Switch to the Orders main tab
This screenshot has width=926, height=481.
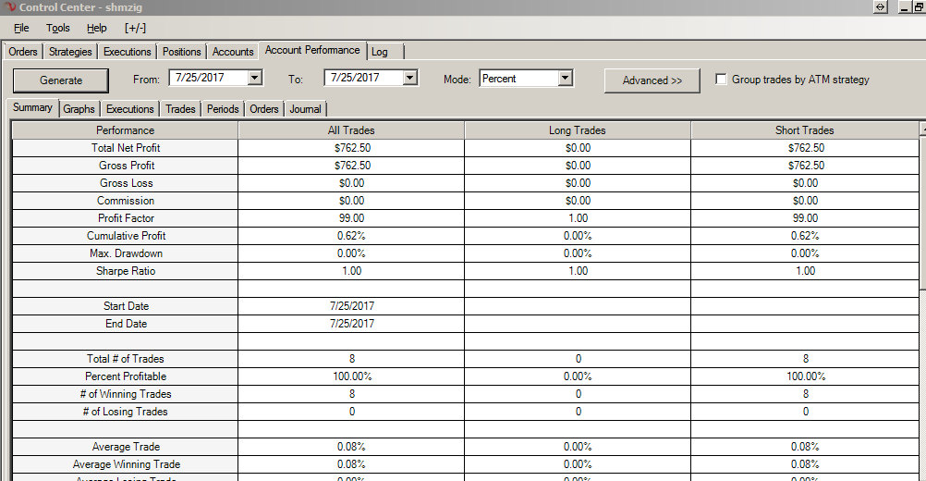click(x=23, y=52)
